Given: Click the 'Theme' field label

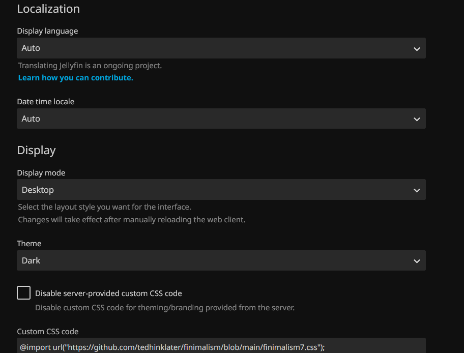Looking at the screenshot, I should tap(29, 244).
